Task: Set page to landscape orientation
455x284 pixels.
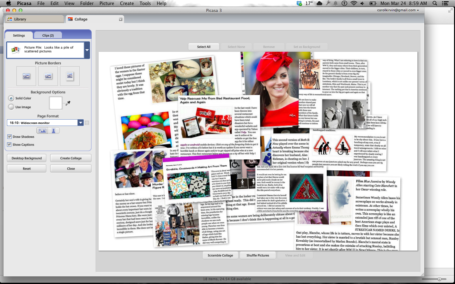Action: [x=42, y=131]
